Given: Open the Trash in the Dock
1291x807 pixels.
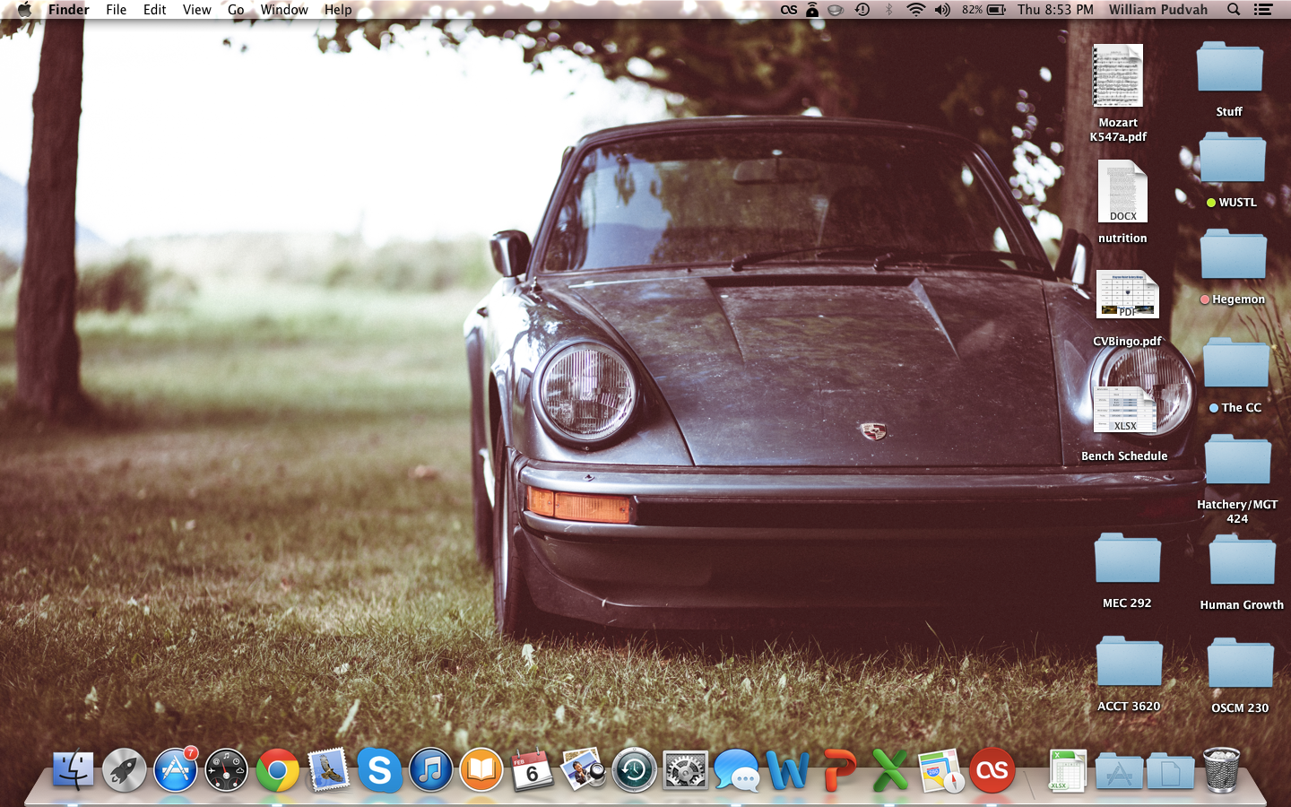Looking at the screenshot, I should [x=1221, y=770].
